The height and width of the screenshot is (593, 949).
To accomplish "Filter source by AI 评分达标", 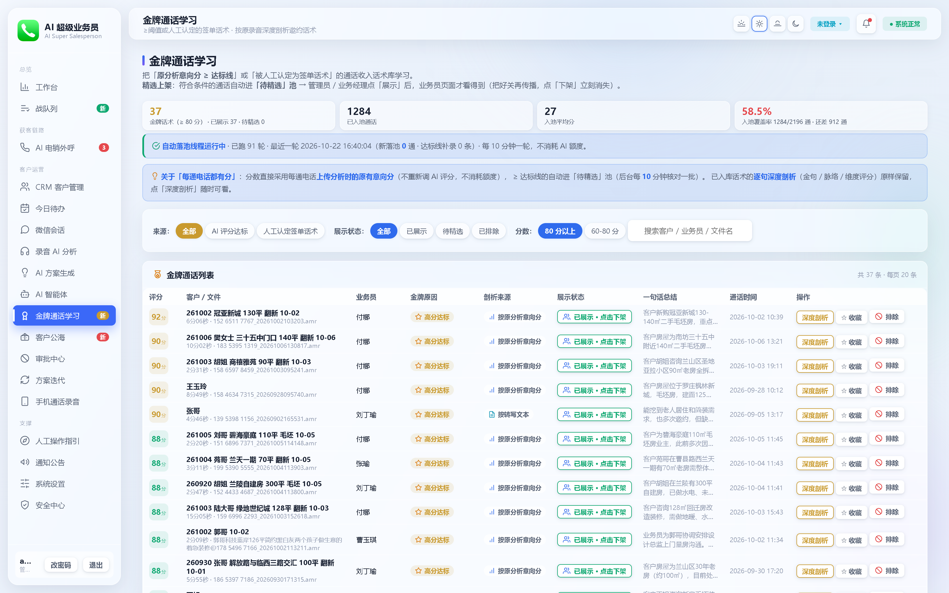I will tap(230, 231).
